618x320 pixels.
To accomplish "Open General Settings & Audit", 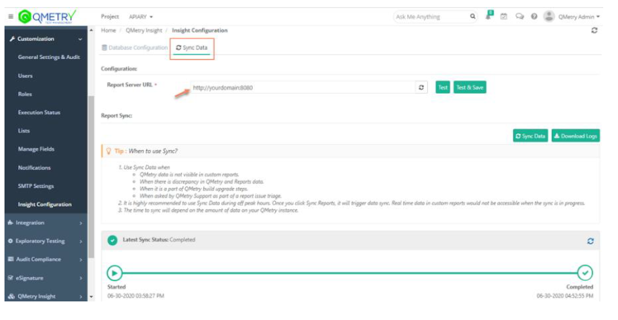I will [49, 57].
